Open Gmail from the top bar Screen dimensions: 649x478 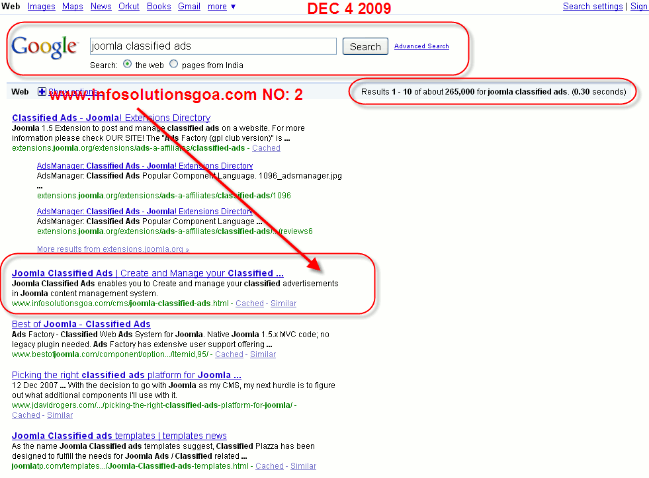[x=189, y=7]
